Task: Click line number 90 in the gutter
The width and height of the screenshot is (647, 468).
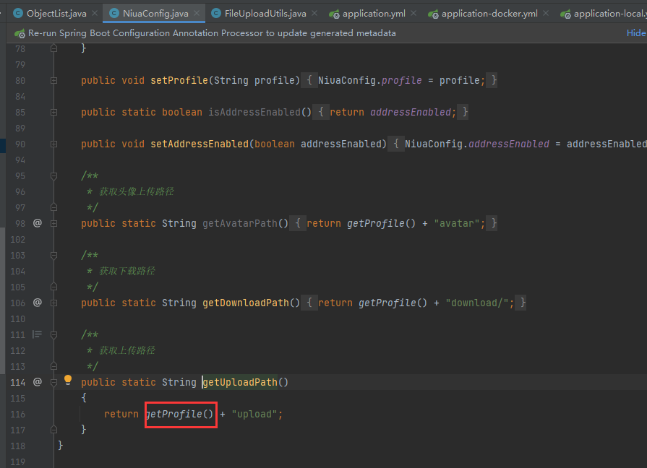Action: click(20, 144)
